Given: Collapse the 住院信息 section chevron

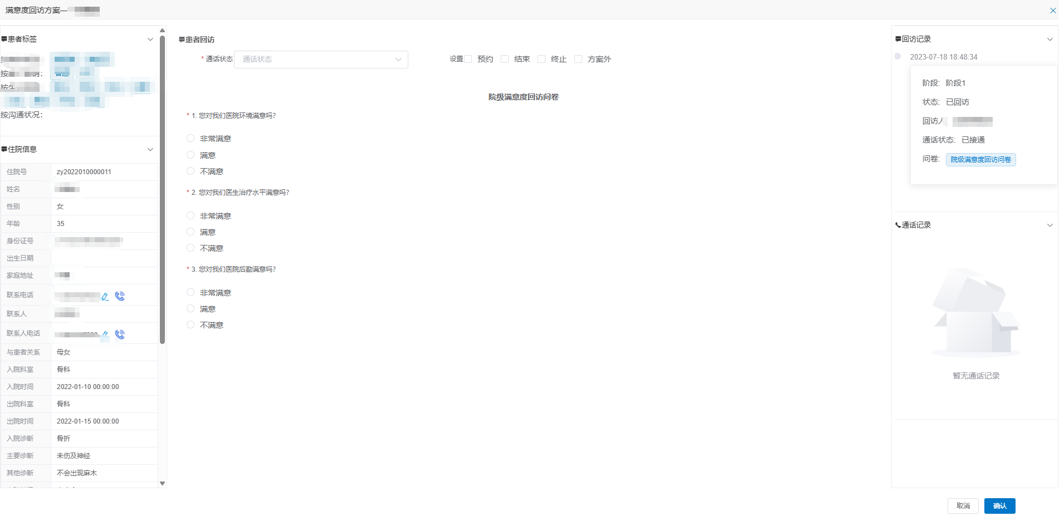Looking at the screenshot, I should coord(150,150).
